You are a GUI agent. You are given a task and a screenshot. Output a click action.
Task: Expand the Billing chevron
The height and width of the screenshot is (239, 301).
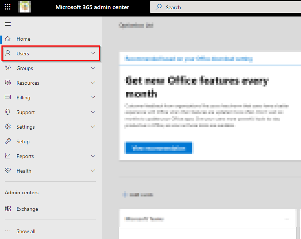[93, 98]
